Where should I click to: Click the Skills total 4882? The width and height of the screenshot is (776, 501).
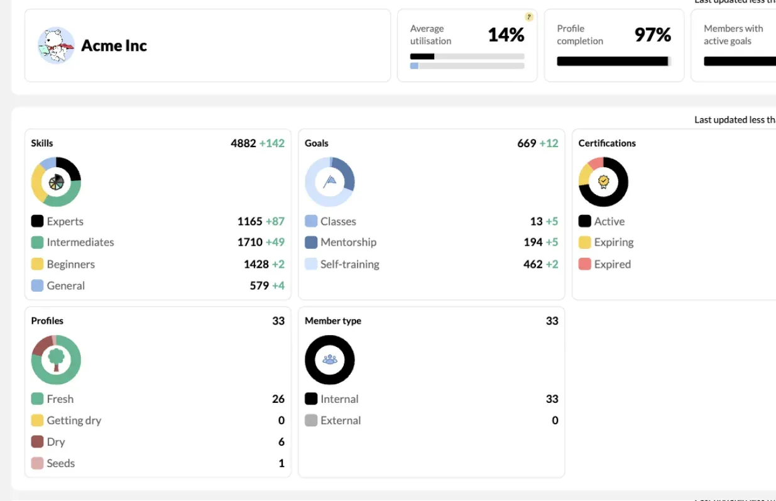(x=243, y=143)
